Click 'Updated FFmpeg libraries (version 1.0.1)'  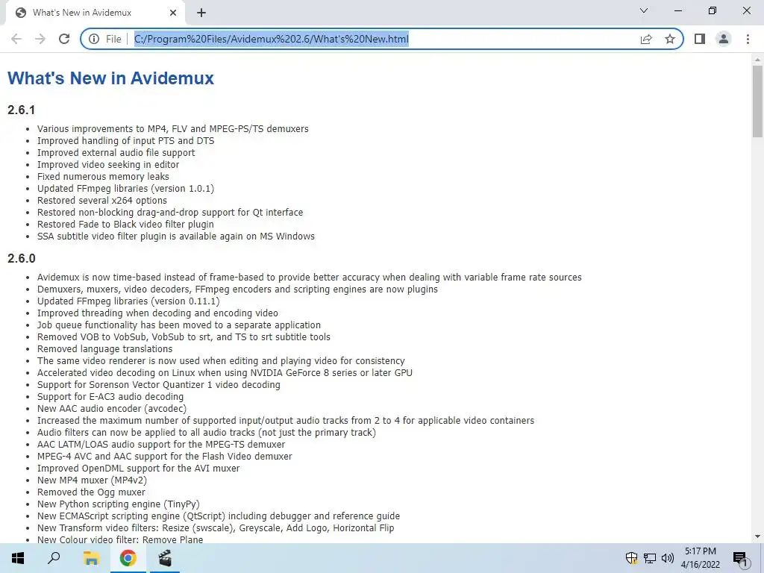click(x=125, y=189)
